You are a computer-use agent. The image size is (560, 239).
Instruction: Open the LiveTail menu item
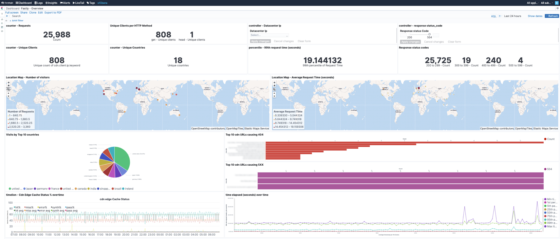[78, 3]
